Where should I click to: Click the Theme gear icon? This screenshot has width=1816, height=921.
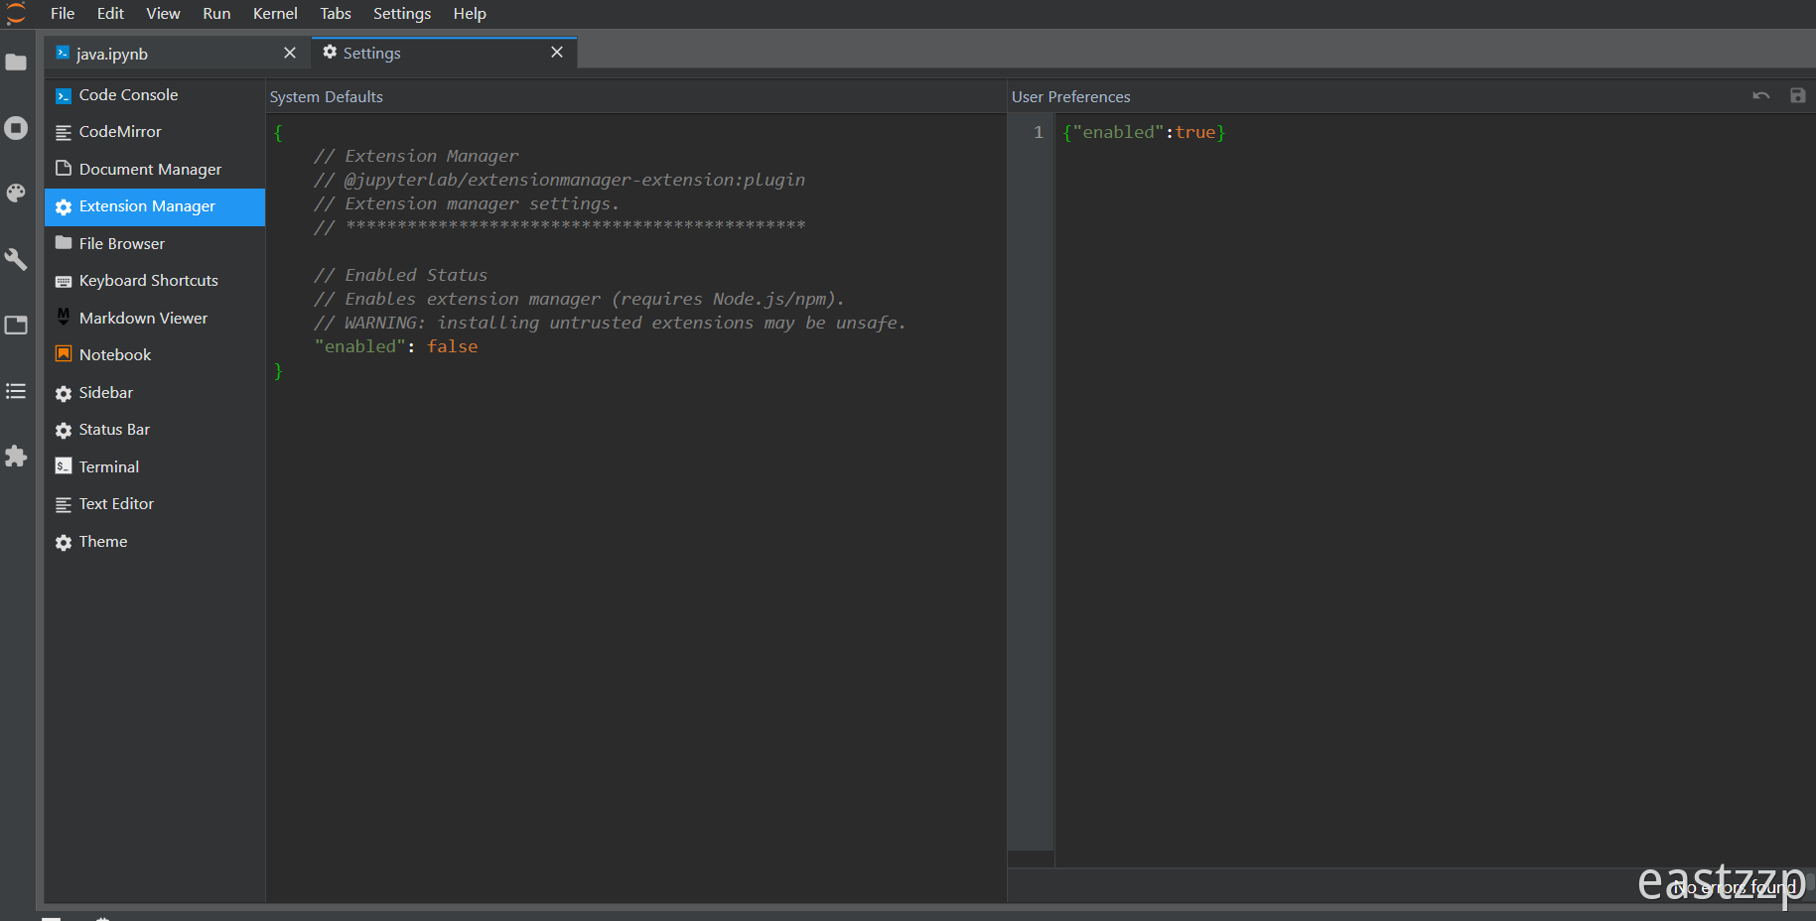[x=64, y=543]
